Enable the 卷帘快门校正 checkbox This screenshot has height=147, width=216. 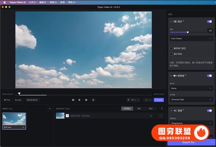tap(171, 48)
